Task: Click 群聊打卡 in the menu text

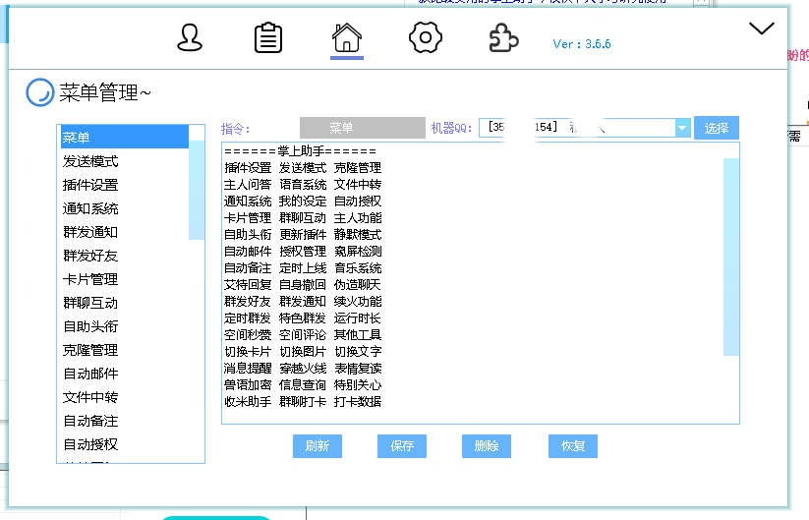Action: click(303, 402)
